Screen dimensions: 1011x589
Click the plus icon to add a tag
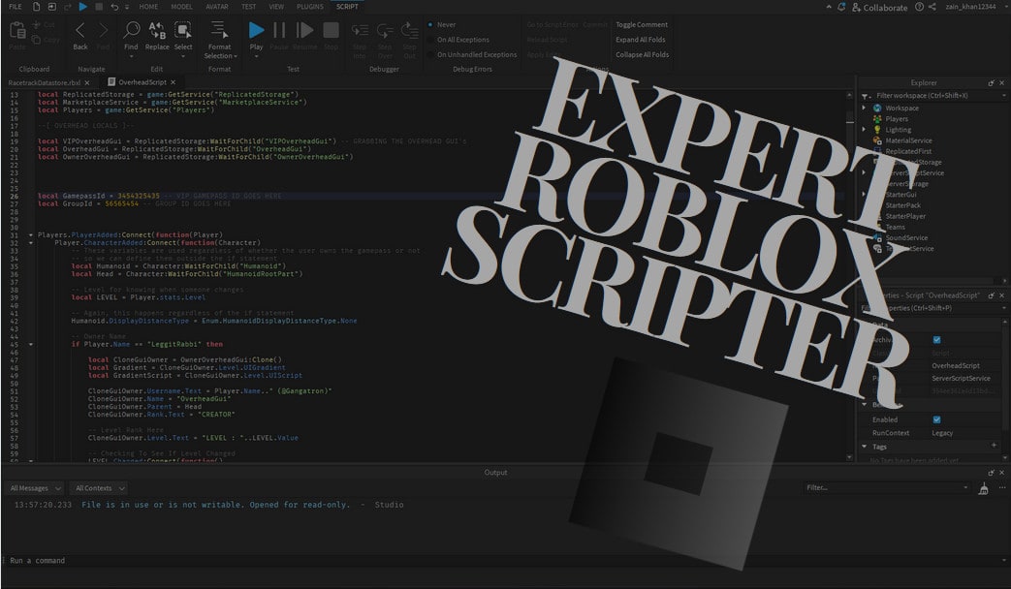[994, 446]
